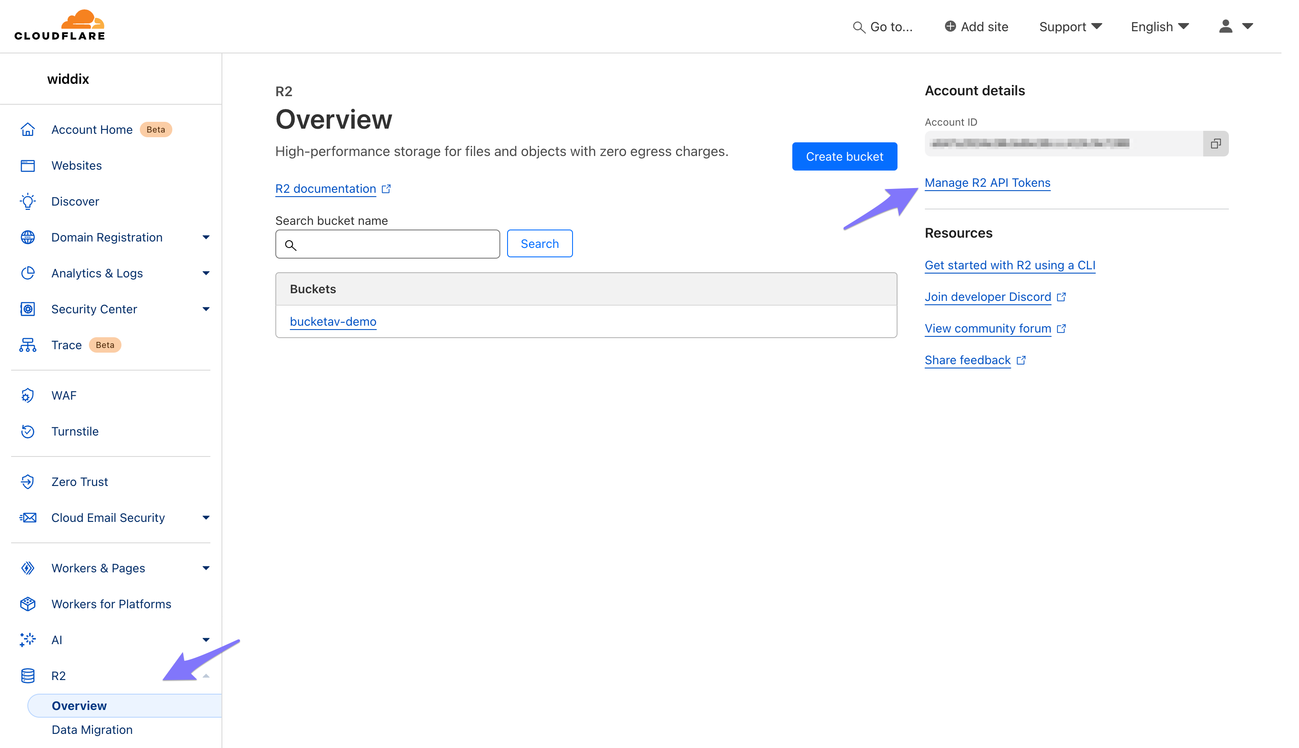Screen dimensions: 1299x748
Task: Click the Zero Trust shield icon
Action: click(x=28, y=482)
